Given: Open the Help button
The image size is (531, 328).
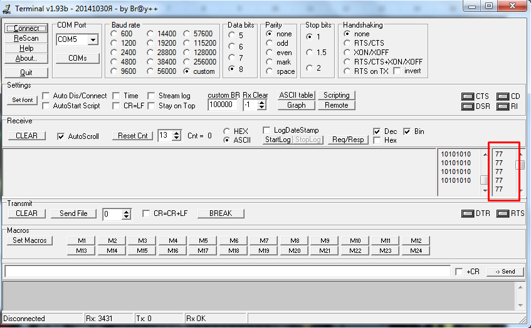Looking at the screenshot, I should click(26, 48).
